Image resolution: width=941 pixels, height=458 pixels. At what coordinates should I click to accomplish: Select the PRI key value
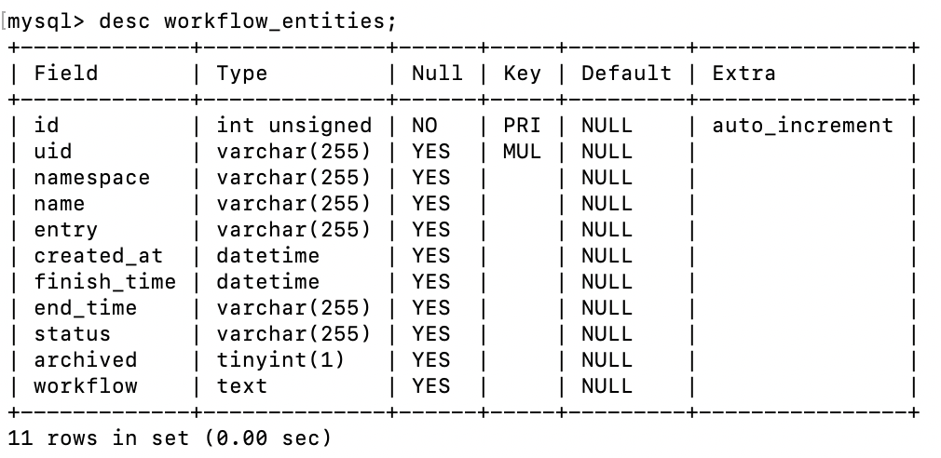click(x=522, y=126)
